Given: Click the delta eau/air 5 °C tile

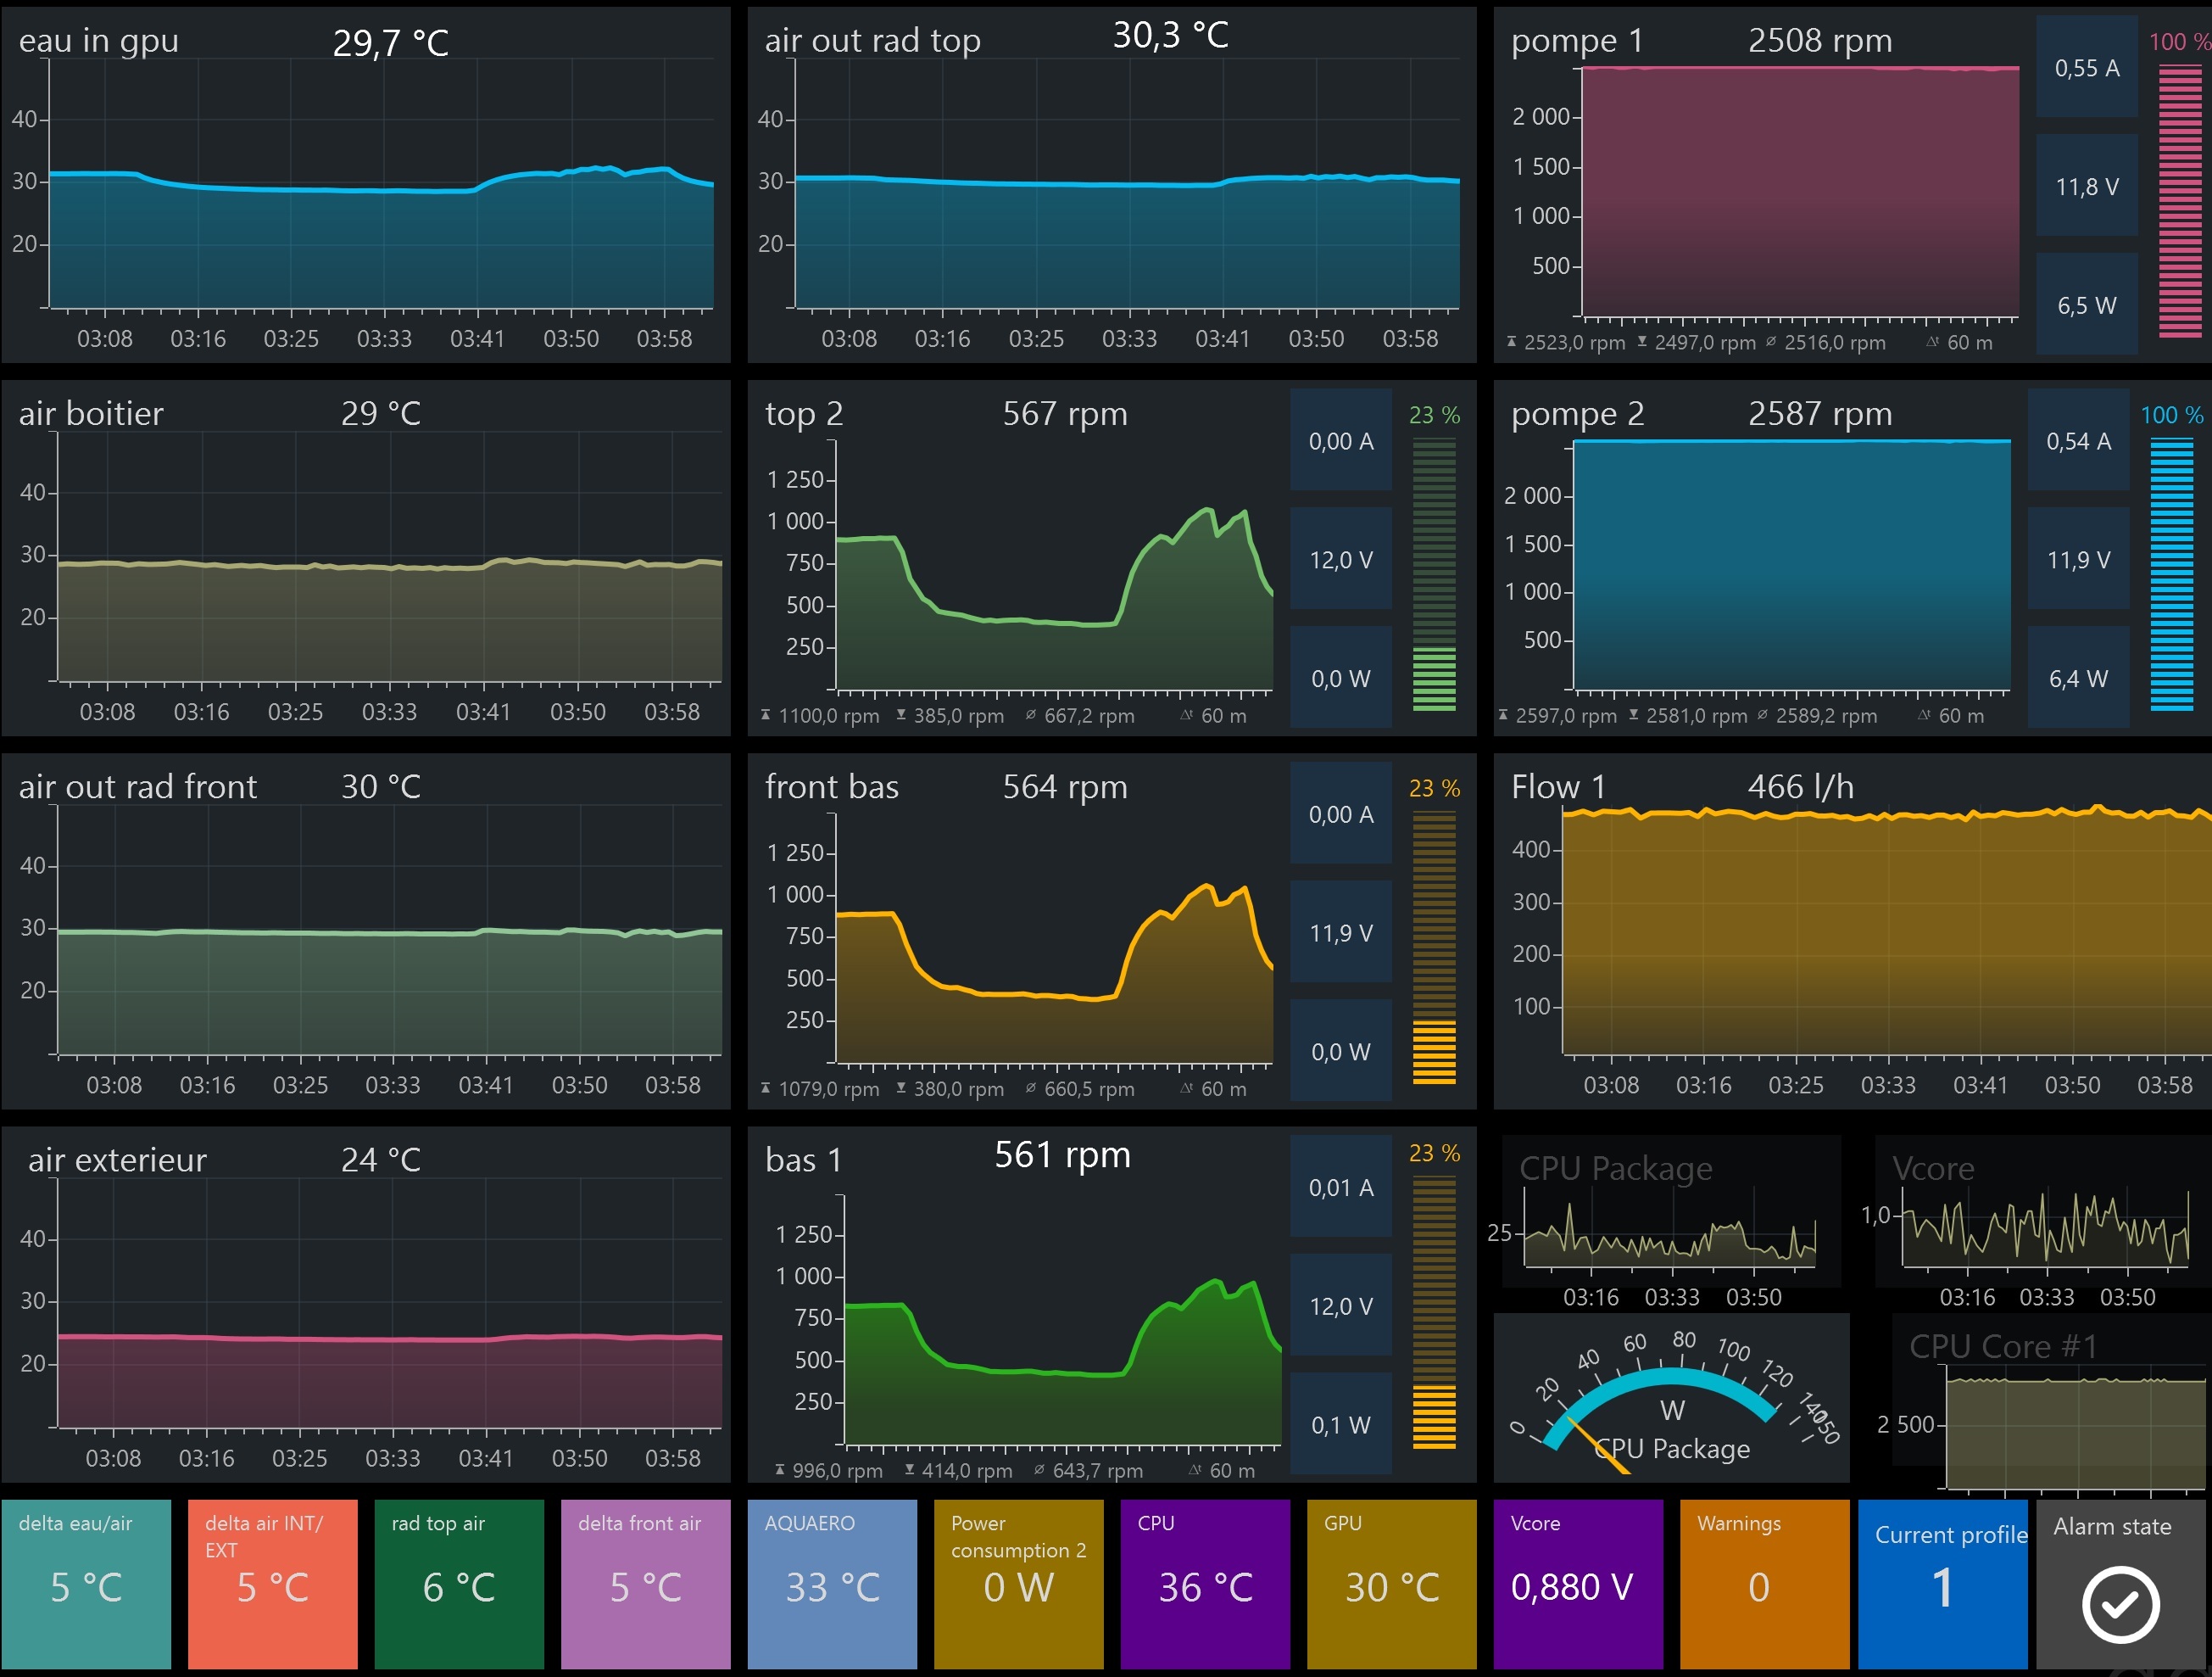Looking at the screenshot, I should 86,1583.
